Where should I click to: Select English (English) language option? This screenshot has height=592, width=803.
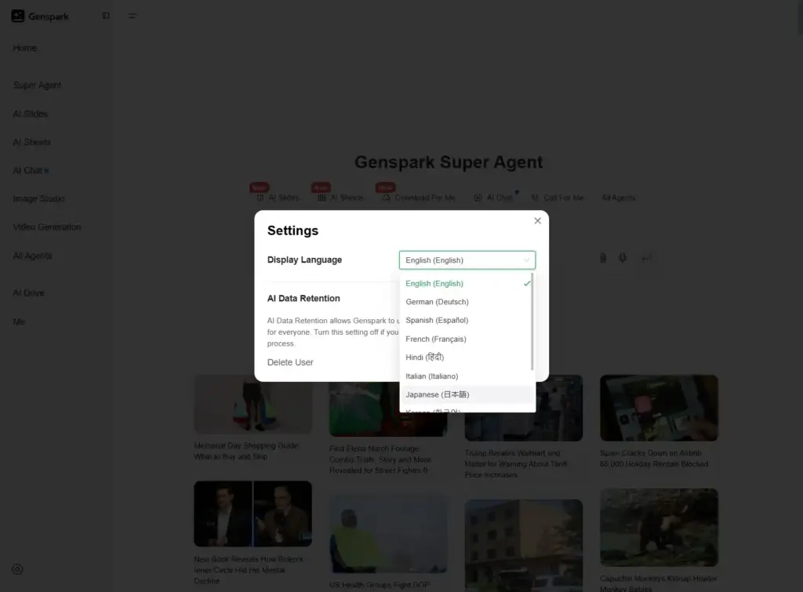tap(434, 284)
